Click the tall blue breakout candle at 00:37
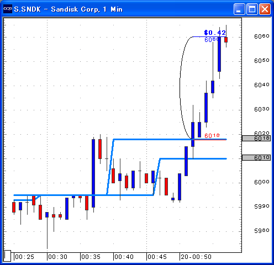Viewport: 274px width, 265px height. [x=93, y=173]
